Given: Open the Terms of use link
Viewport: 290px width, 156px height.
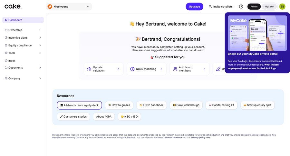Looking at the screenshot, I should coord(172,138).
